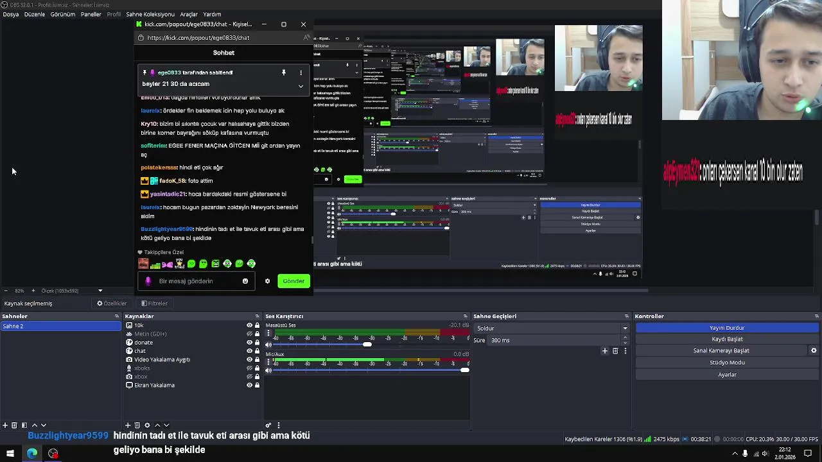This screenshot has height=462, width=822.
Task: Add a new scene with the plus icon
Action: tap(5, 425)
